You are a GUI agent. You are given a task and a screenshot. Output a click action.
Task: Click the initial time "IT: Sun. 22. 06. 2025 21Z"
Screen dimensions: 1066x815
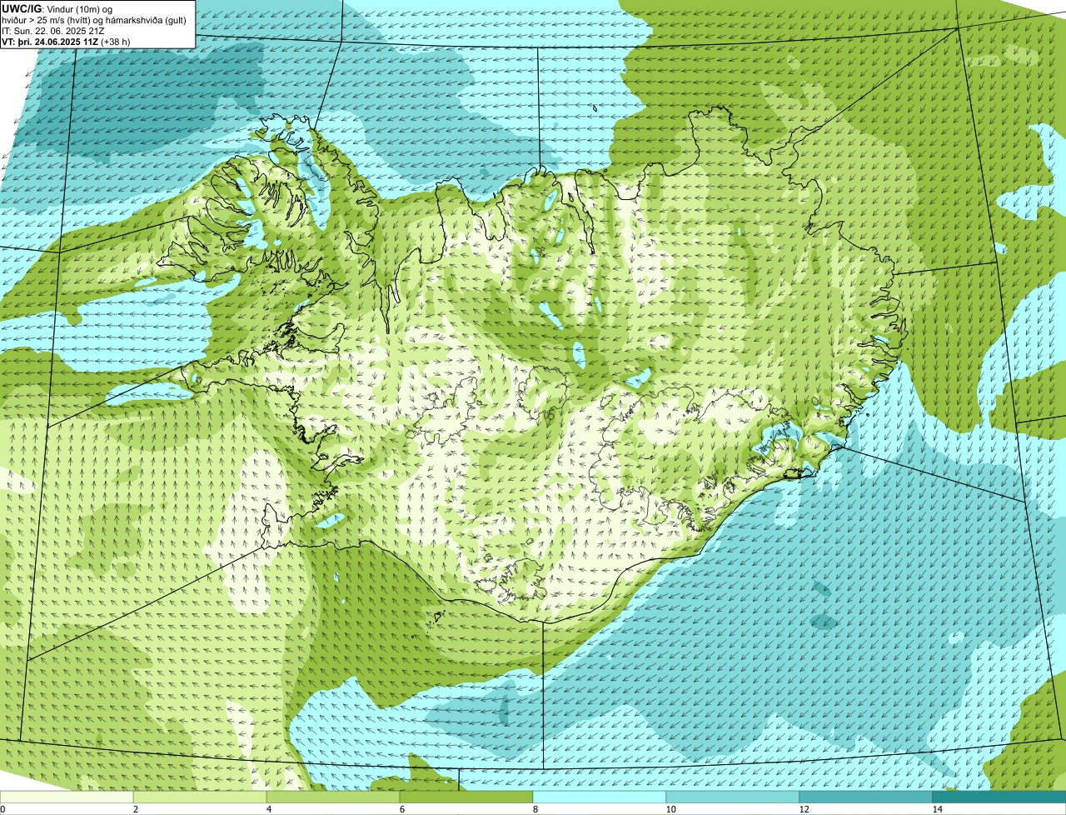(x=53, y=31)
